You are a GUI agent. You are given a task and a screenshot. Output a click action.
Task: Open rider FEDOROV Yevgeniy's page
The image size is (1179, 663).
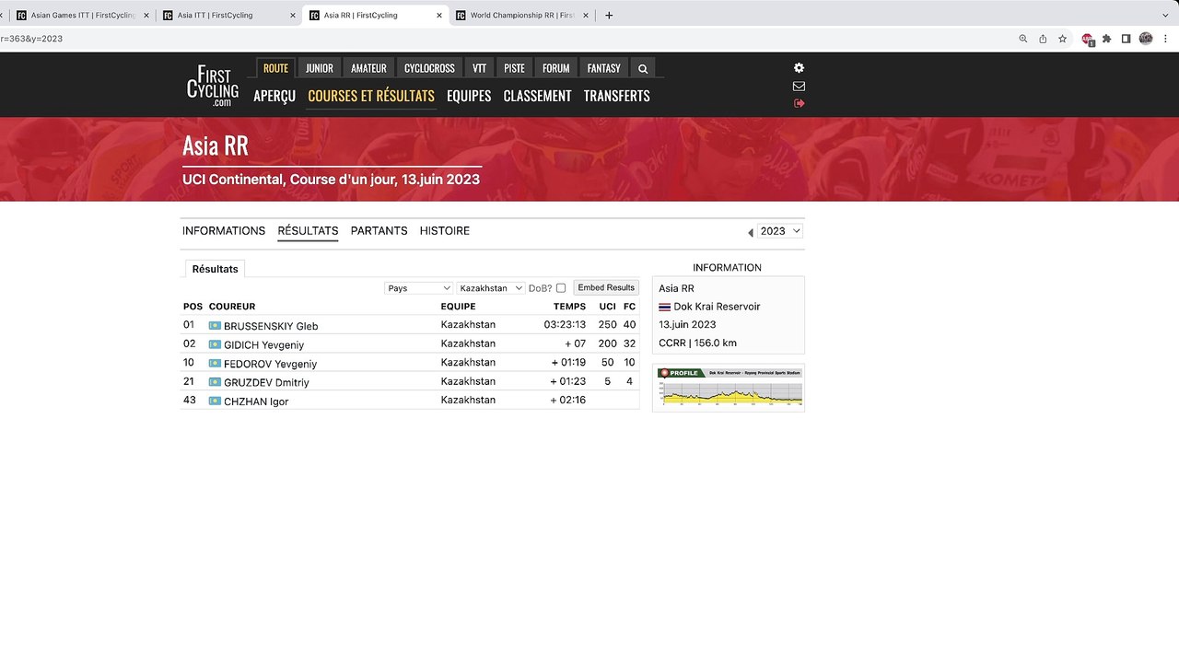[x=270, y=364]
